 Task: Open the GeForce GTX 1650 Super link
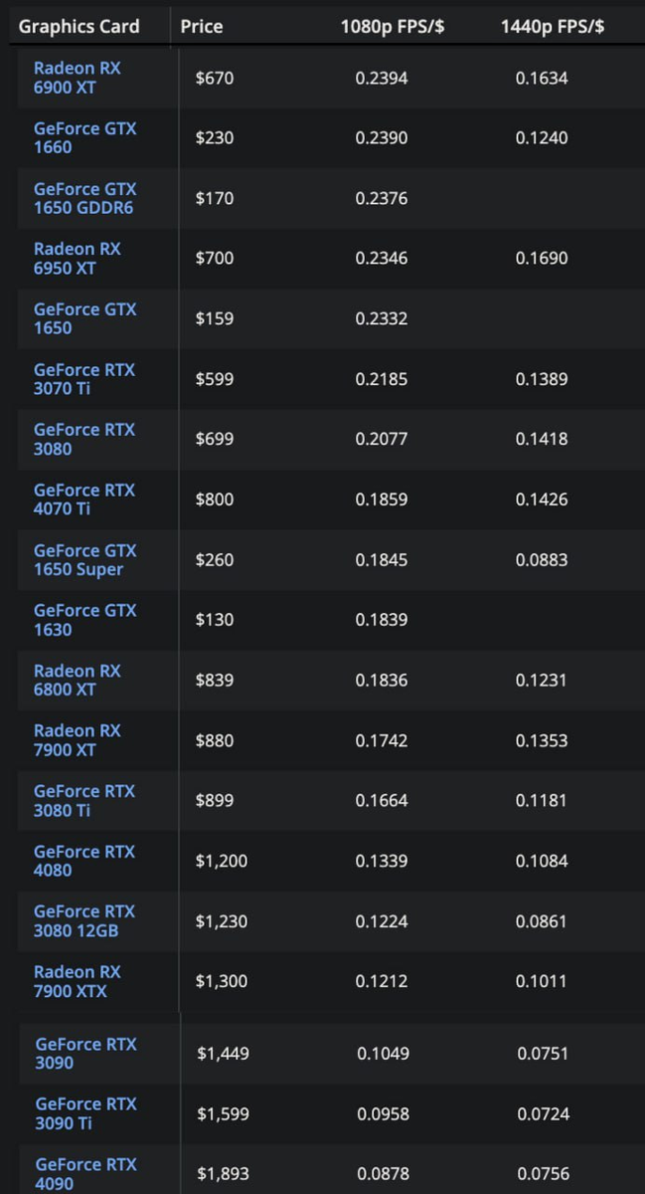pos(84,560)
